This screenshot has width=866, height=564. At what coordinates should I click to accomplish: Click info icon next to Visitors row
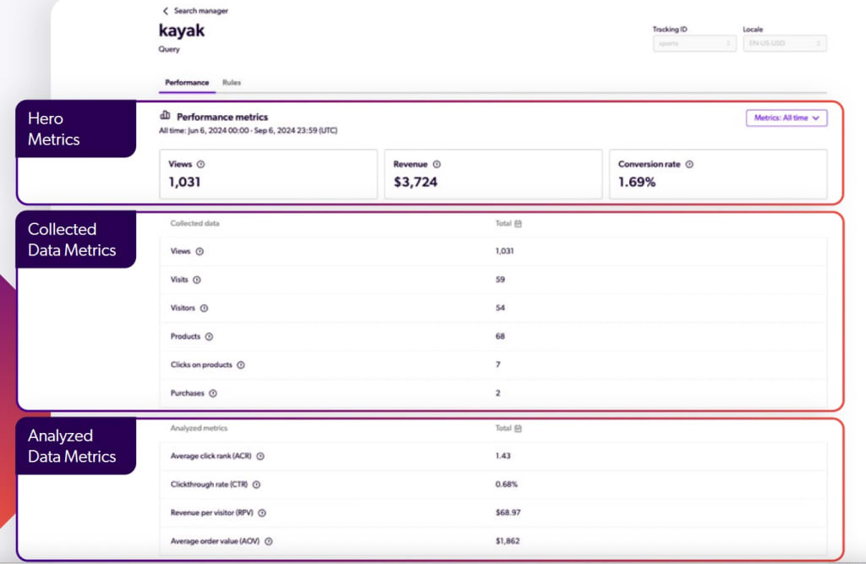coord(204,309)
